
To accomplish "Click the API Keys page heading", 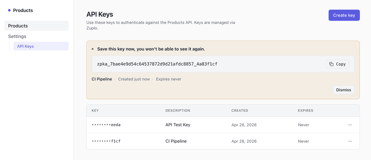I will click(x=100, y=14).
